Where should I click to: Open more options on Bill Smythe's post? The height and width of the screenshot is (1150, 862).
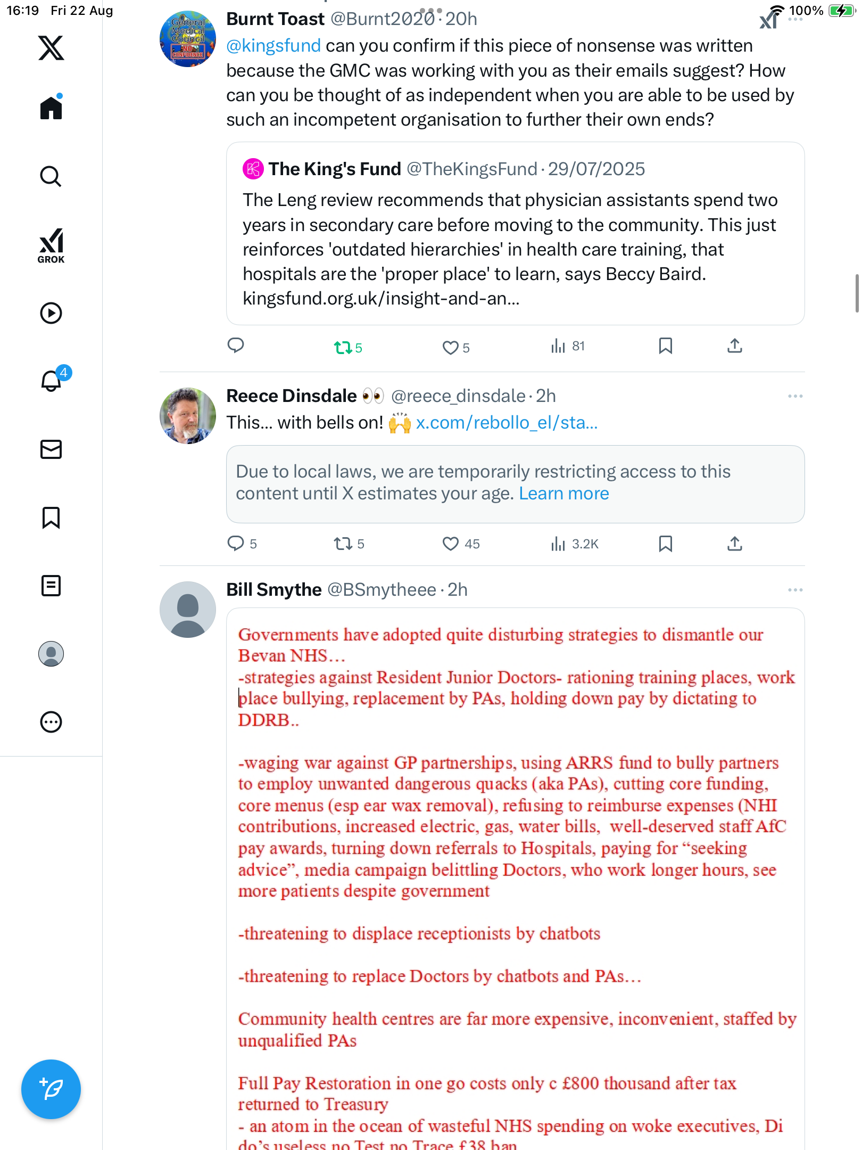(795, 590)
